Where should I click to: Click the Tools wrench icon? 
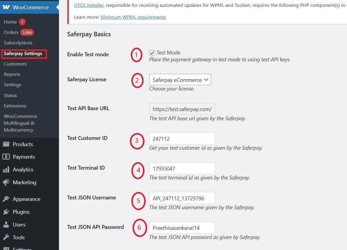6,237
